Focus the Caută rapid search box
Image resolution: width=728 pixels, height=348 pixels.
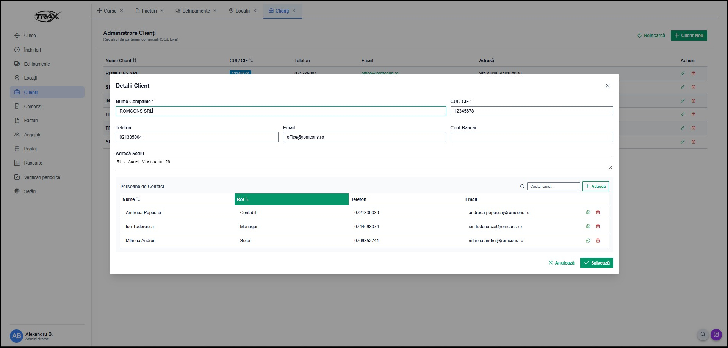553,186
